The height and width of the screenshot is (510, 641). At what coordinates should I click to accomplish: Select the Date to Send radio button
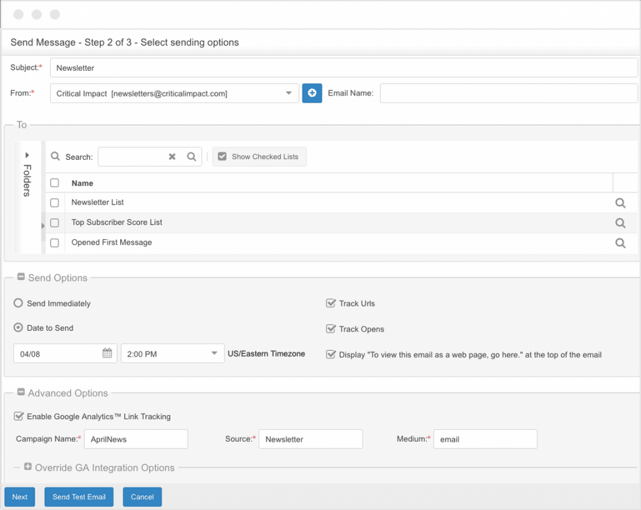18,328
